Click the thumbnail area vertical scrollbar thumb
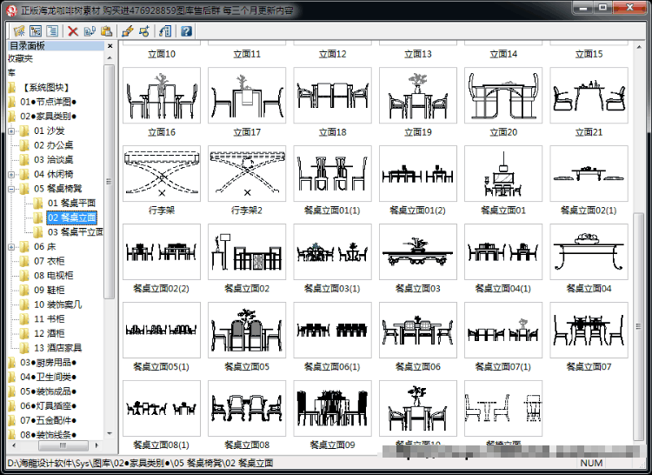652x475 pixels. click(x=638, y=326)
